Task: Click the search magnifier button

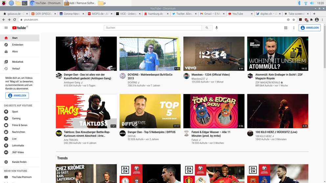Action: coord(207,28)
